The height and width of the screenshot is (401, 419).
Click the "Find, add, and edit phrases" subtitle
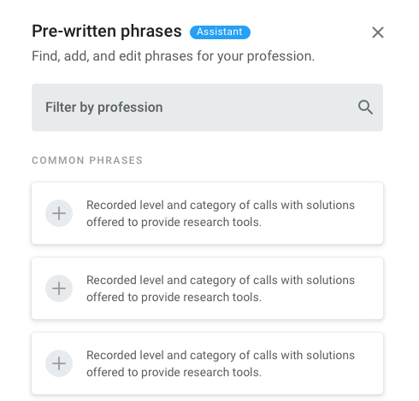tap(173, 56)
